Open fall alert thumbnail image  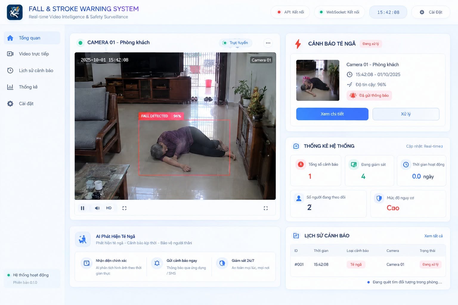point(318,80)
